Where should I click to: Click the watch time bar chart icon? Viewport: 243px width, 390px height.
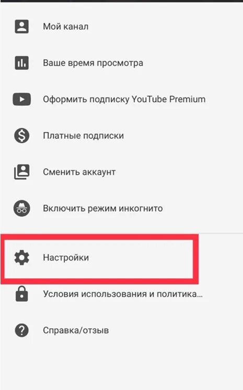tap(22, 63)
